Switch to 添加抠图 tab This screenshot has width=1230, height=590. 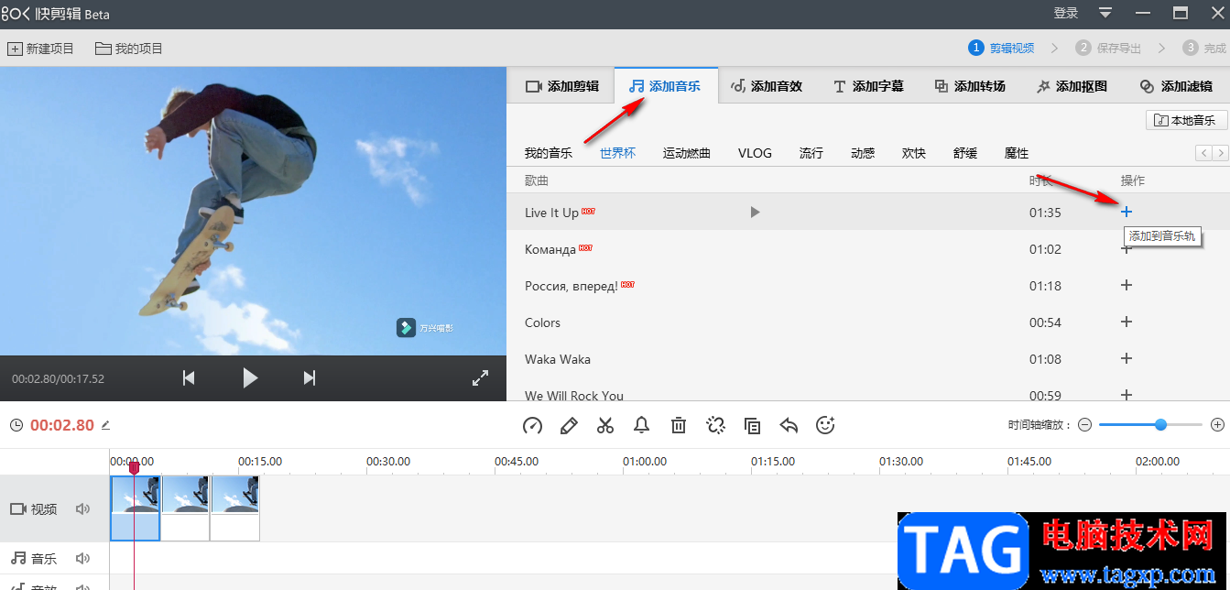(x=1072, y=86)
